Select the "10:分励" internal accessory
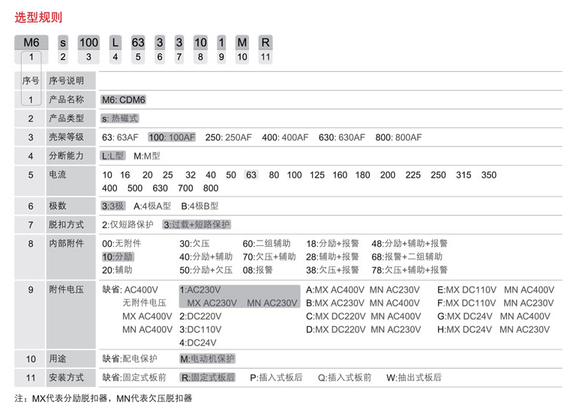The width and height of the screenshot is (570, 405). 118,257
